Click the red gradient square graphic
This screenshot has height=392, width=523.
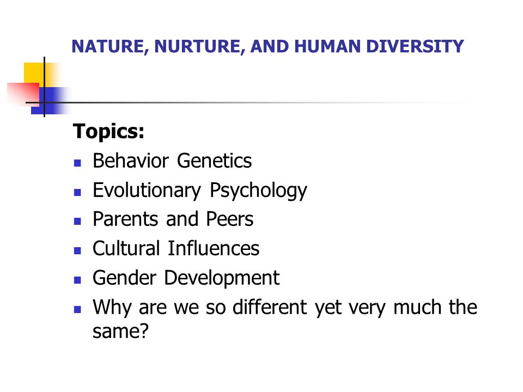tap(23, 94)
